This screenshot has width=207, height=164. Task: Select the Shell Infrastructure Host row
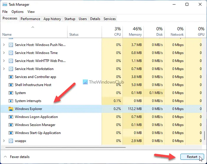click(101, 85)
